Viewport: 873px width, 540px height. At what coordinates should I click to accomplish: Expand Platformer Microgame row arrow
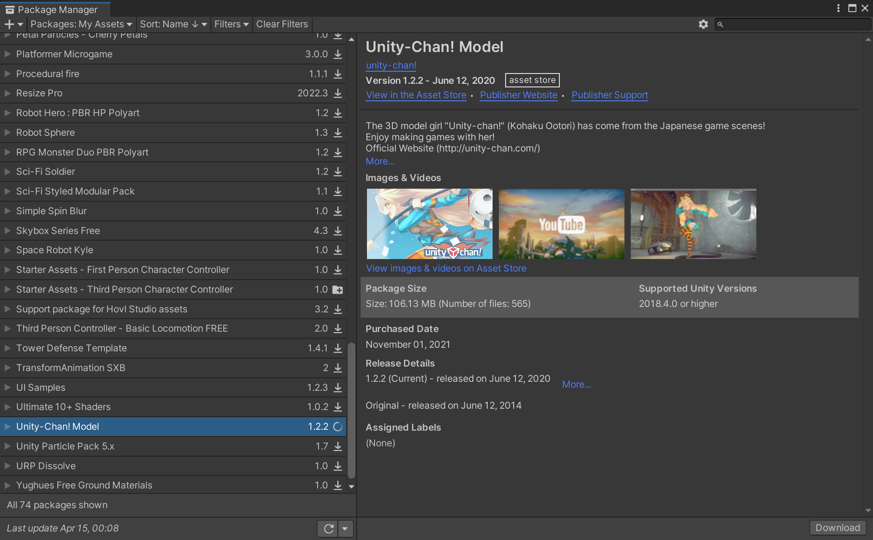point(7,54)
